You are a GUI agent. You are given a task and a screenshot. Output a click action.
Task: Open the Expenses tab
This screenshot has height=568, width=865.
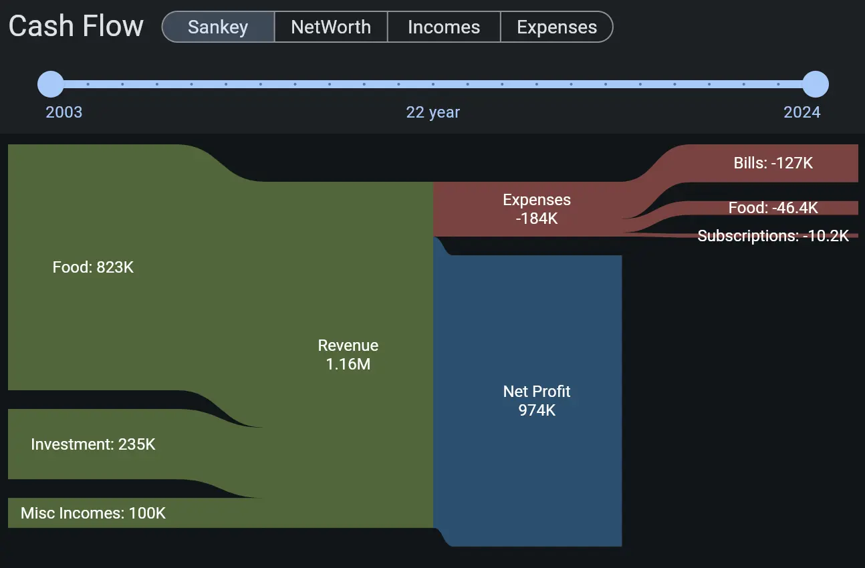(x=557, y=27)
